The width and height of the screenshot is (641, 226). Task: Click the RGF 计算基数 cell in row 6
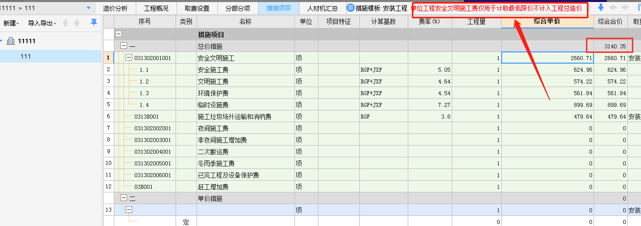tap(383, 117)
